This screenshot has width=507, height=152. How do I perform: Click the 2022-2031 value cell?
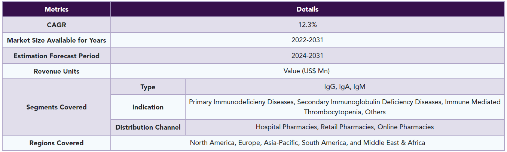point(307,40)
